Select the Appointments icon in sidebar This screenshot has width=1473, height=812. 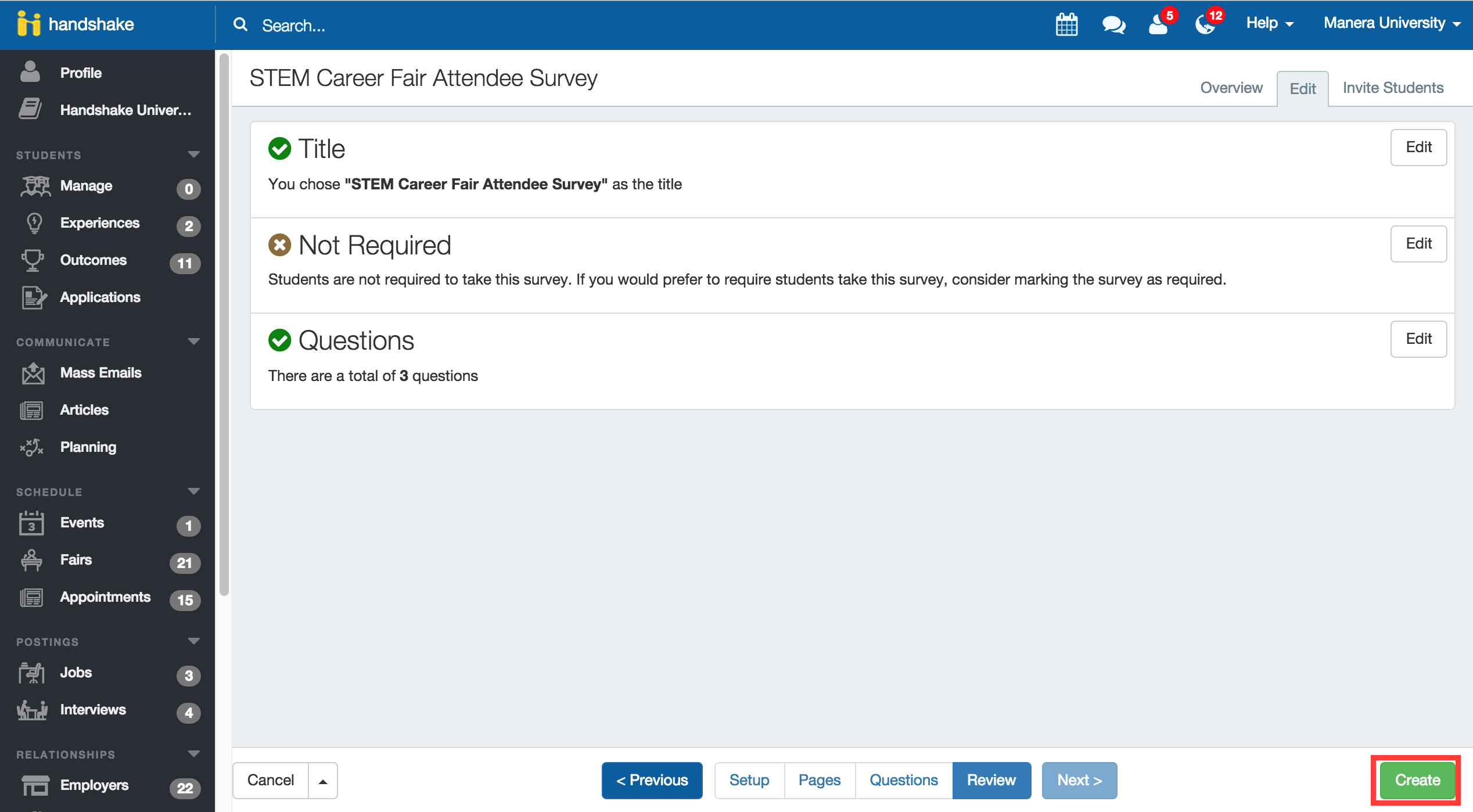point(31,597)
